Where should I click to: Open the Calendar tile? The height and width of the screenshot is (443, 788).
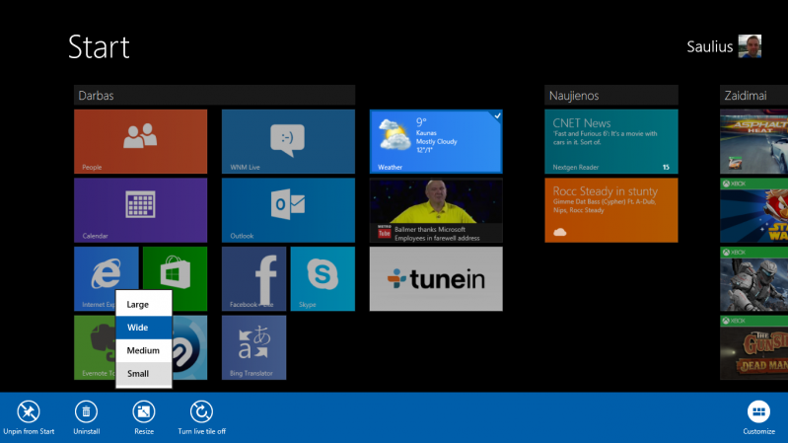[x=140, y=209]
